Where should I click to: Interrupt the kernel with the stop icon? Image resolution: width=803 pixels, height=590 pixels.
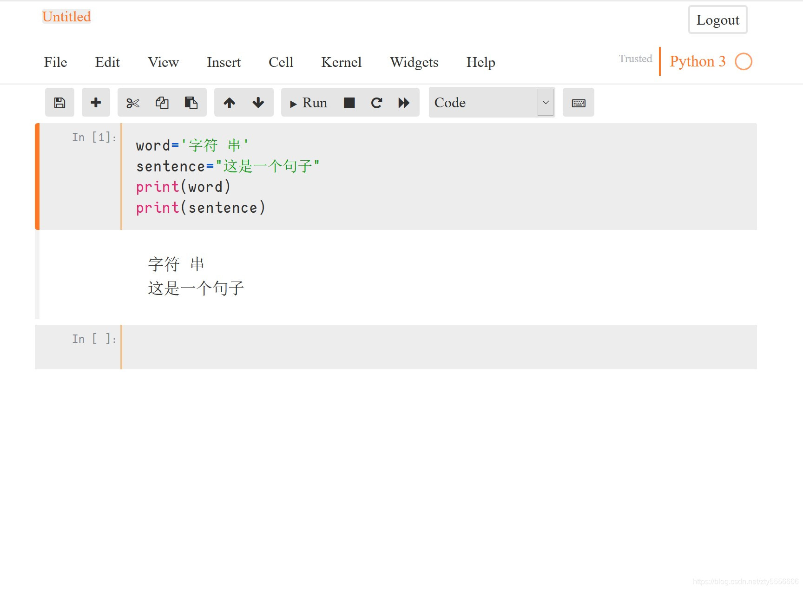349,103
